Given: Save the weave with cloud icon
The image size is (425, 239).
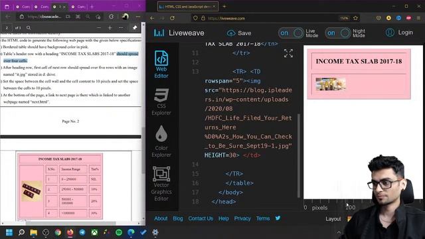Looking at the screenshot, I should click(x=239, y=33).
